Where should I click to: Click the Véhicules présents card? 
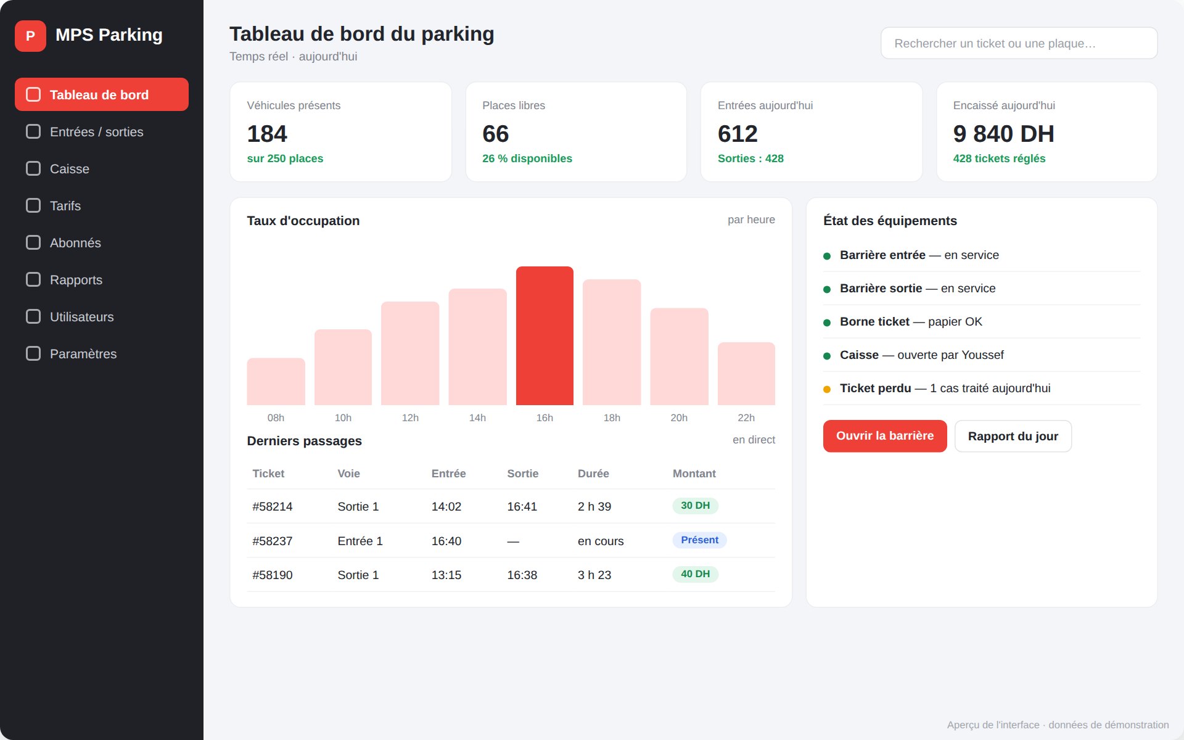(x=340, y=132)
